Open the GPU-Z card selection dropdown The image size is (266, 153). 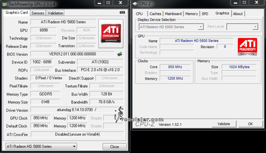[x=41, y=146]
